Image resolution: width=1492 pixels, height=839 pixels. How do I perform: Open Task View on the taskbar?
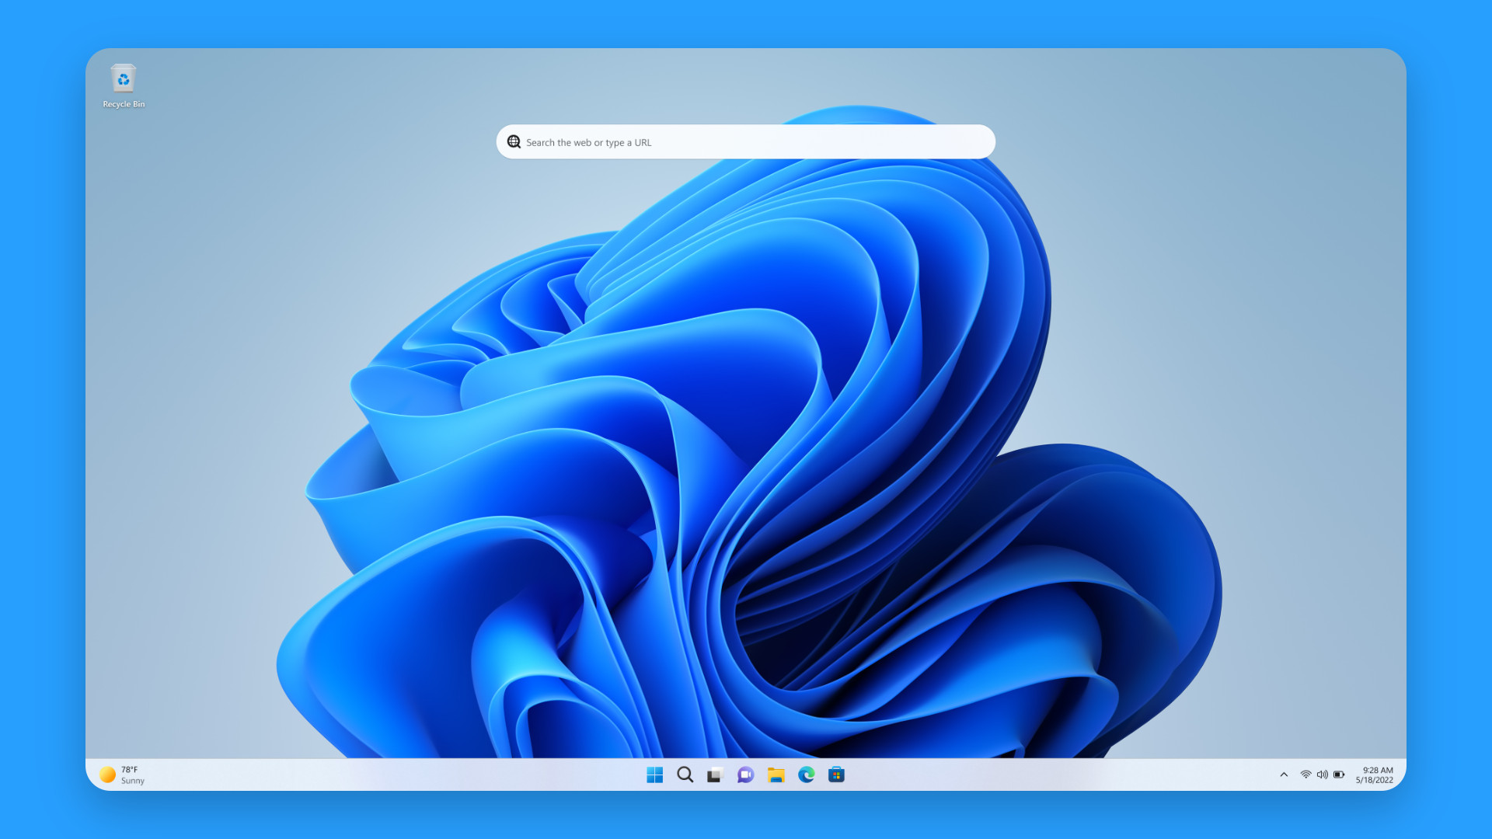(715, 775)
